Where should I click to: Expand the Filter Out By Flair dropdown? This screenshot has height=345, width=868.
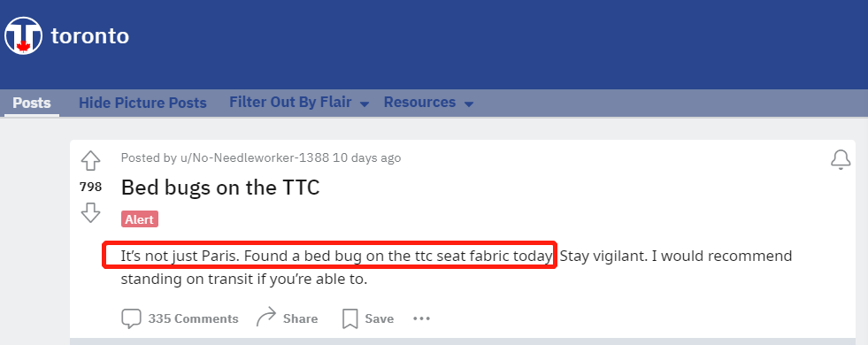299,103
